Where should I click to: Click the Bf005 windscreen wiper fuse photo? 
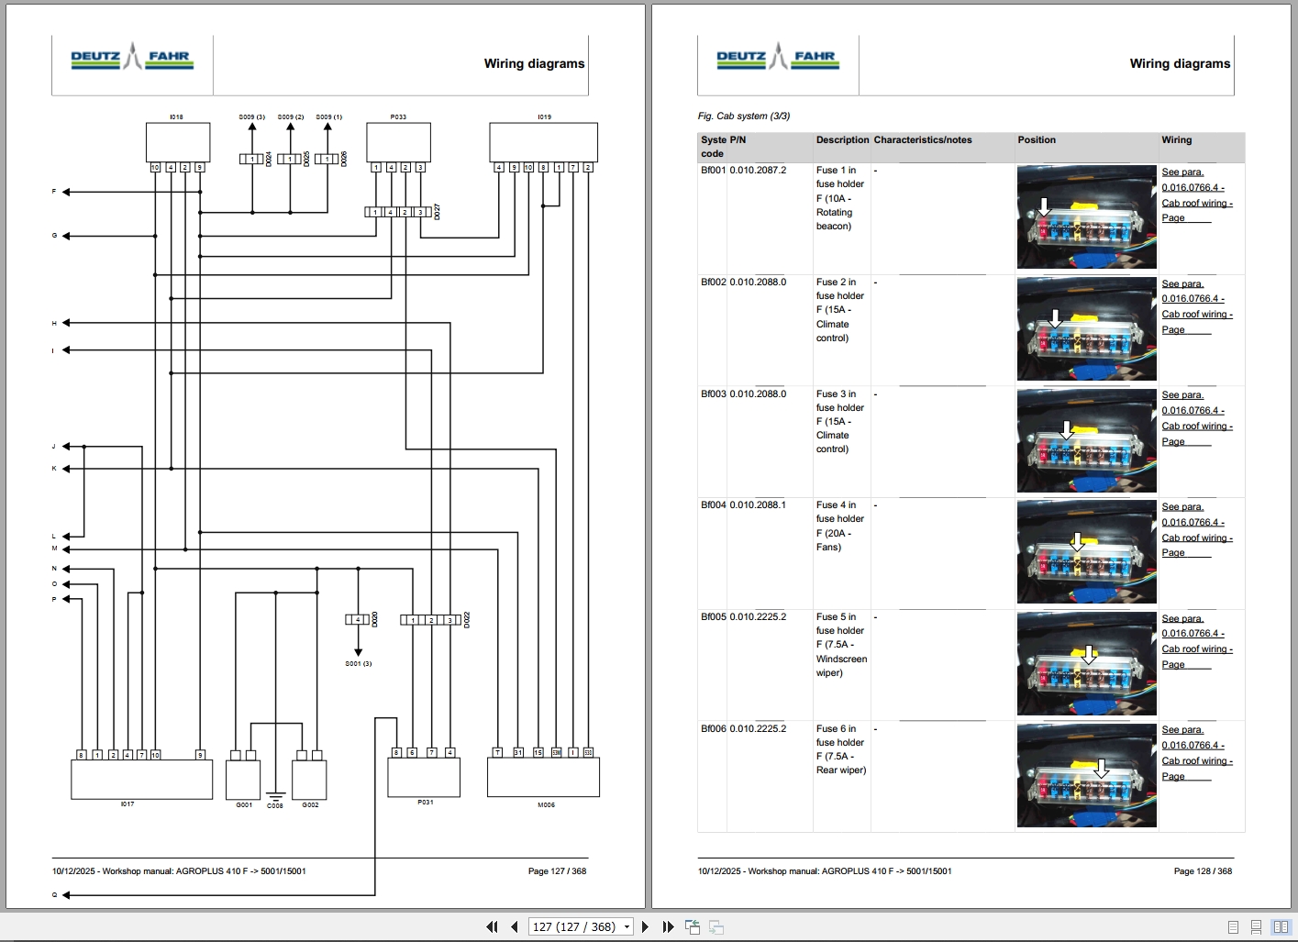click(x=1086, y=663)
